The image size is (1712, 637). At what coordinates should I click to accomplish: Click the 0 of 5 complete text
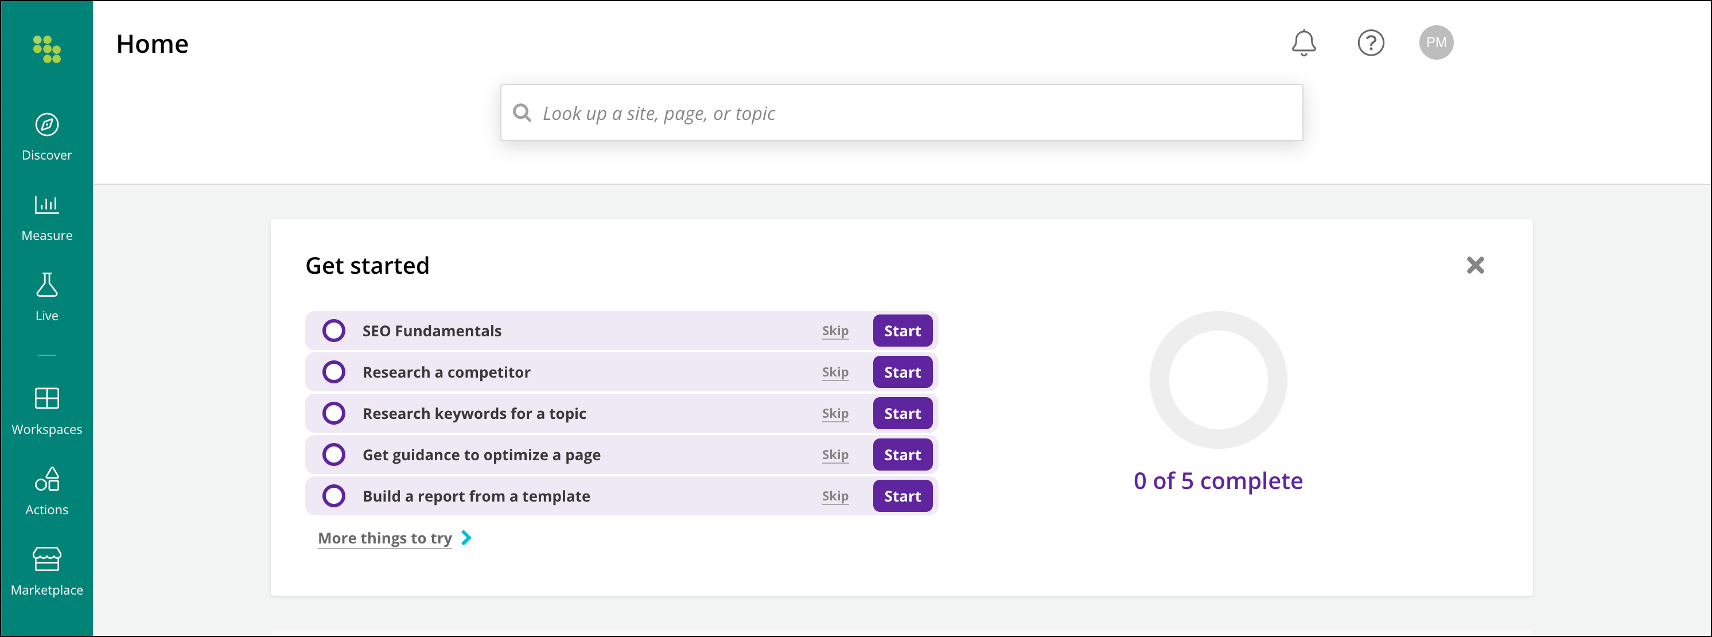1218,481
